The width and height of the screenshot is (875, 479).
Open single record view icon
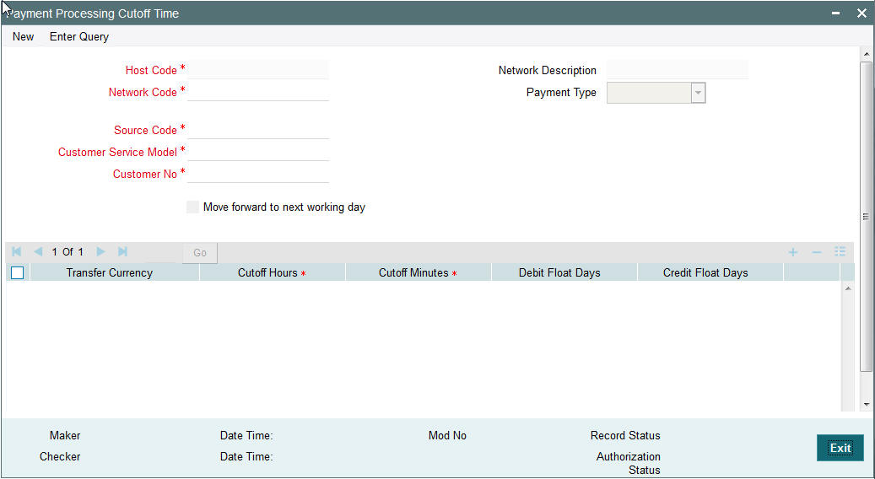point(840,252)
